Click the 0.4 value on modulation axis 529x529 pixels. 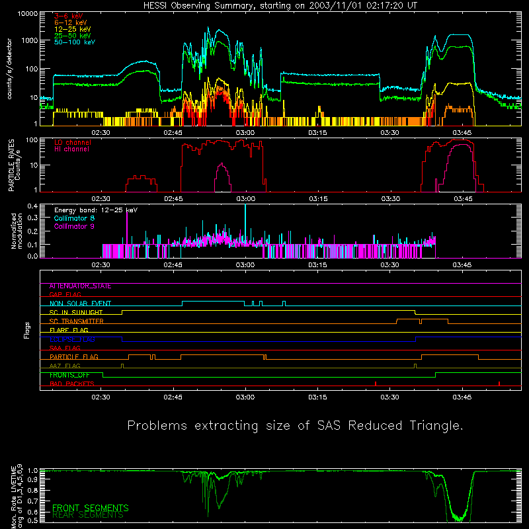32,206
